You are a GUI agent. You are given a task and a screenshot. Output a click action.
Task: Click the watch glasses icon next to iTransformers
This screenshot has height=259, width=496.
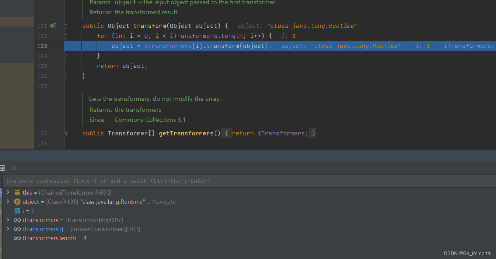[x=17, y=220]
